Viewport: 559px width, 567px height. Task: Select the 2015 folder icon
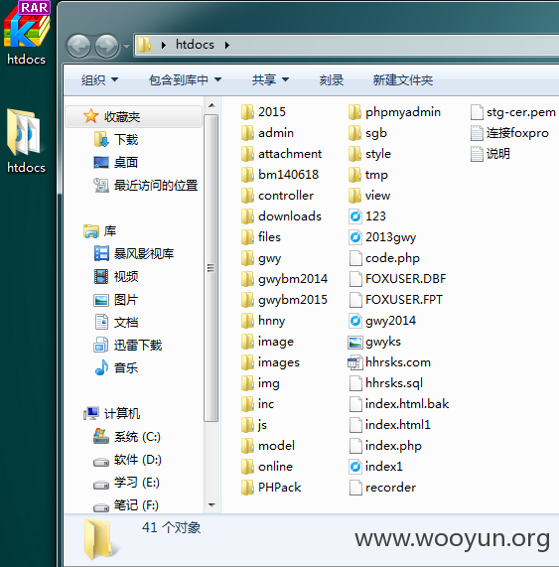tap(247, 112)
